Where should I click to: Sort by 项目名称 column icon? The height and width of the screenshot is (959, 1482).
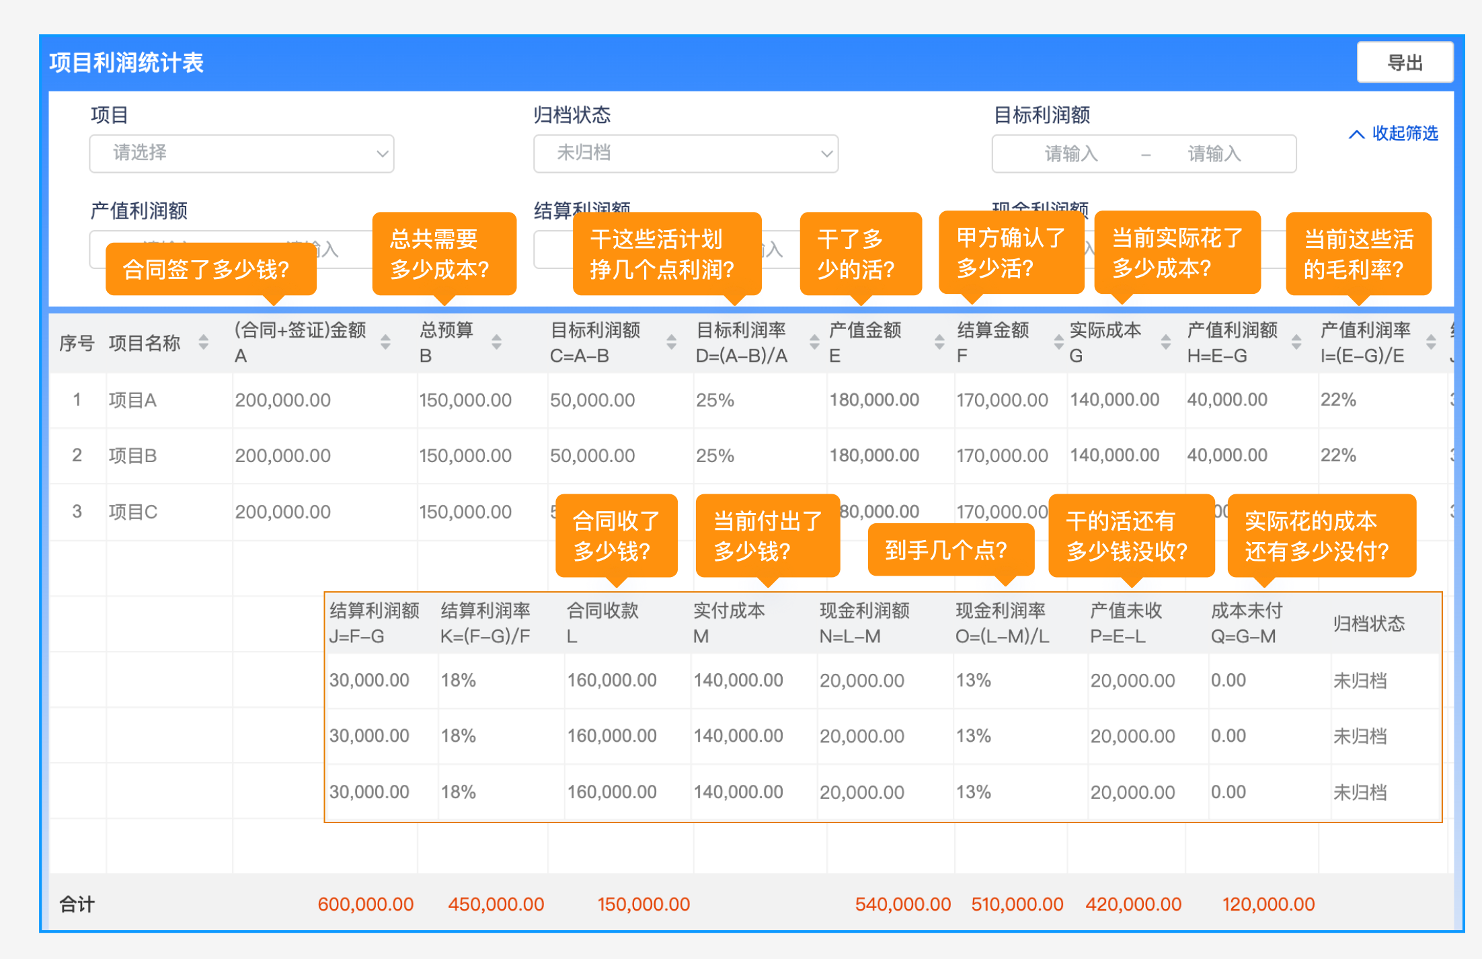(x=204, y=342)
